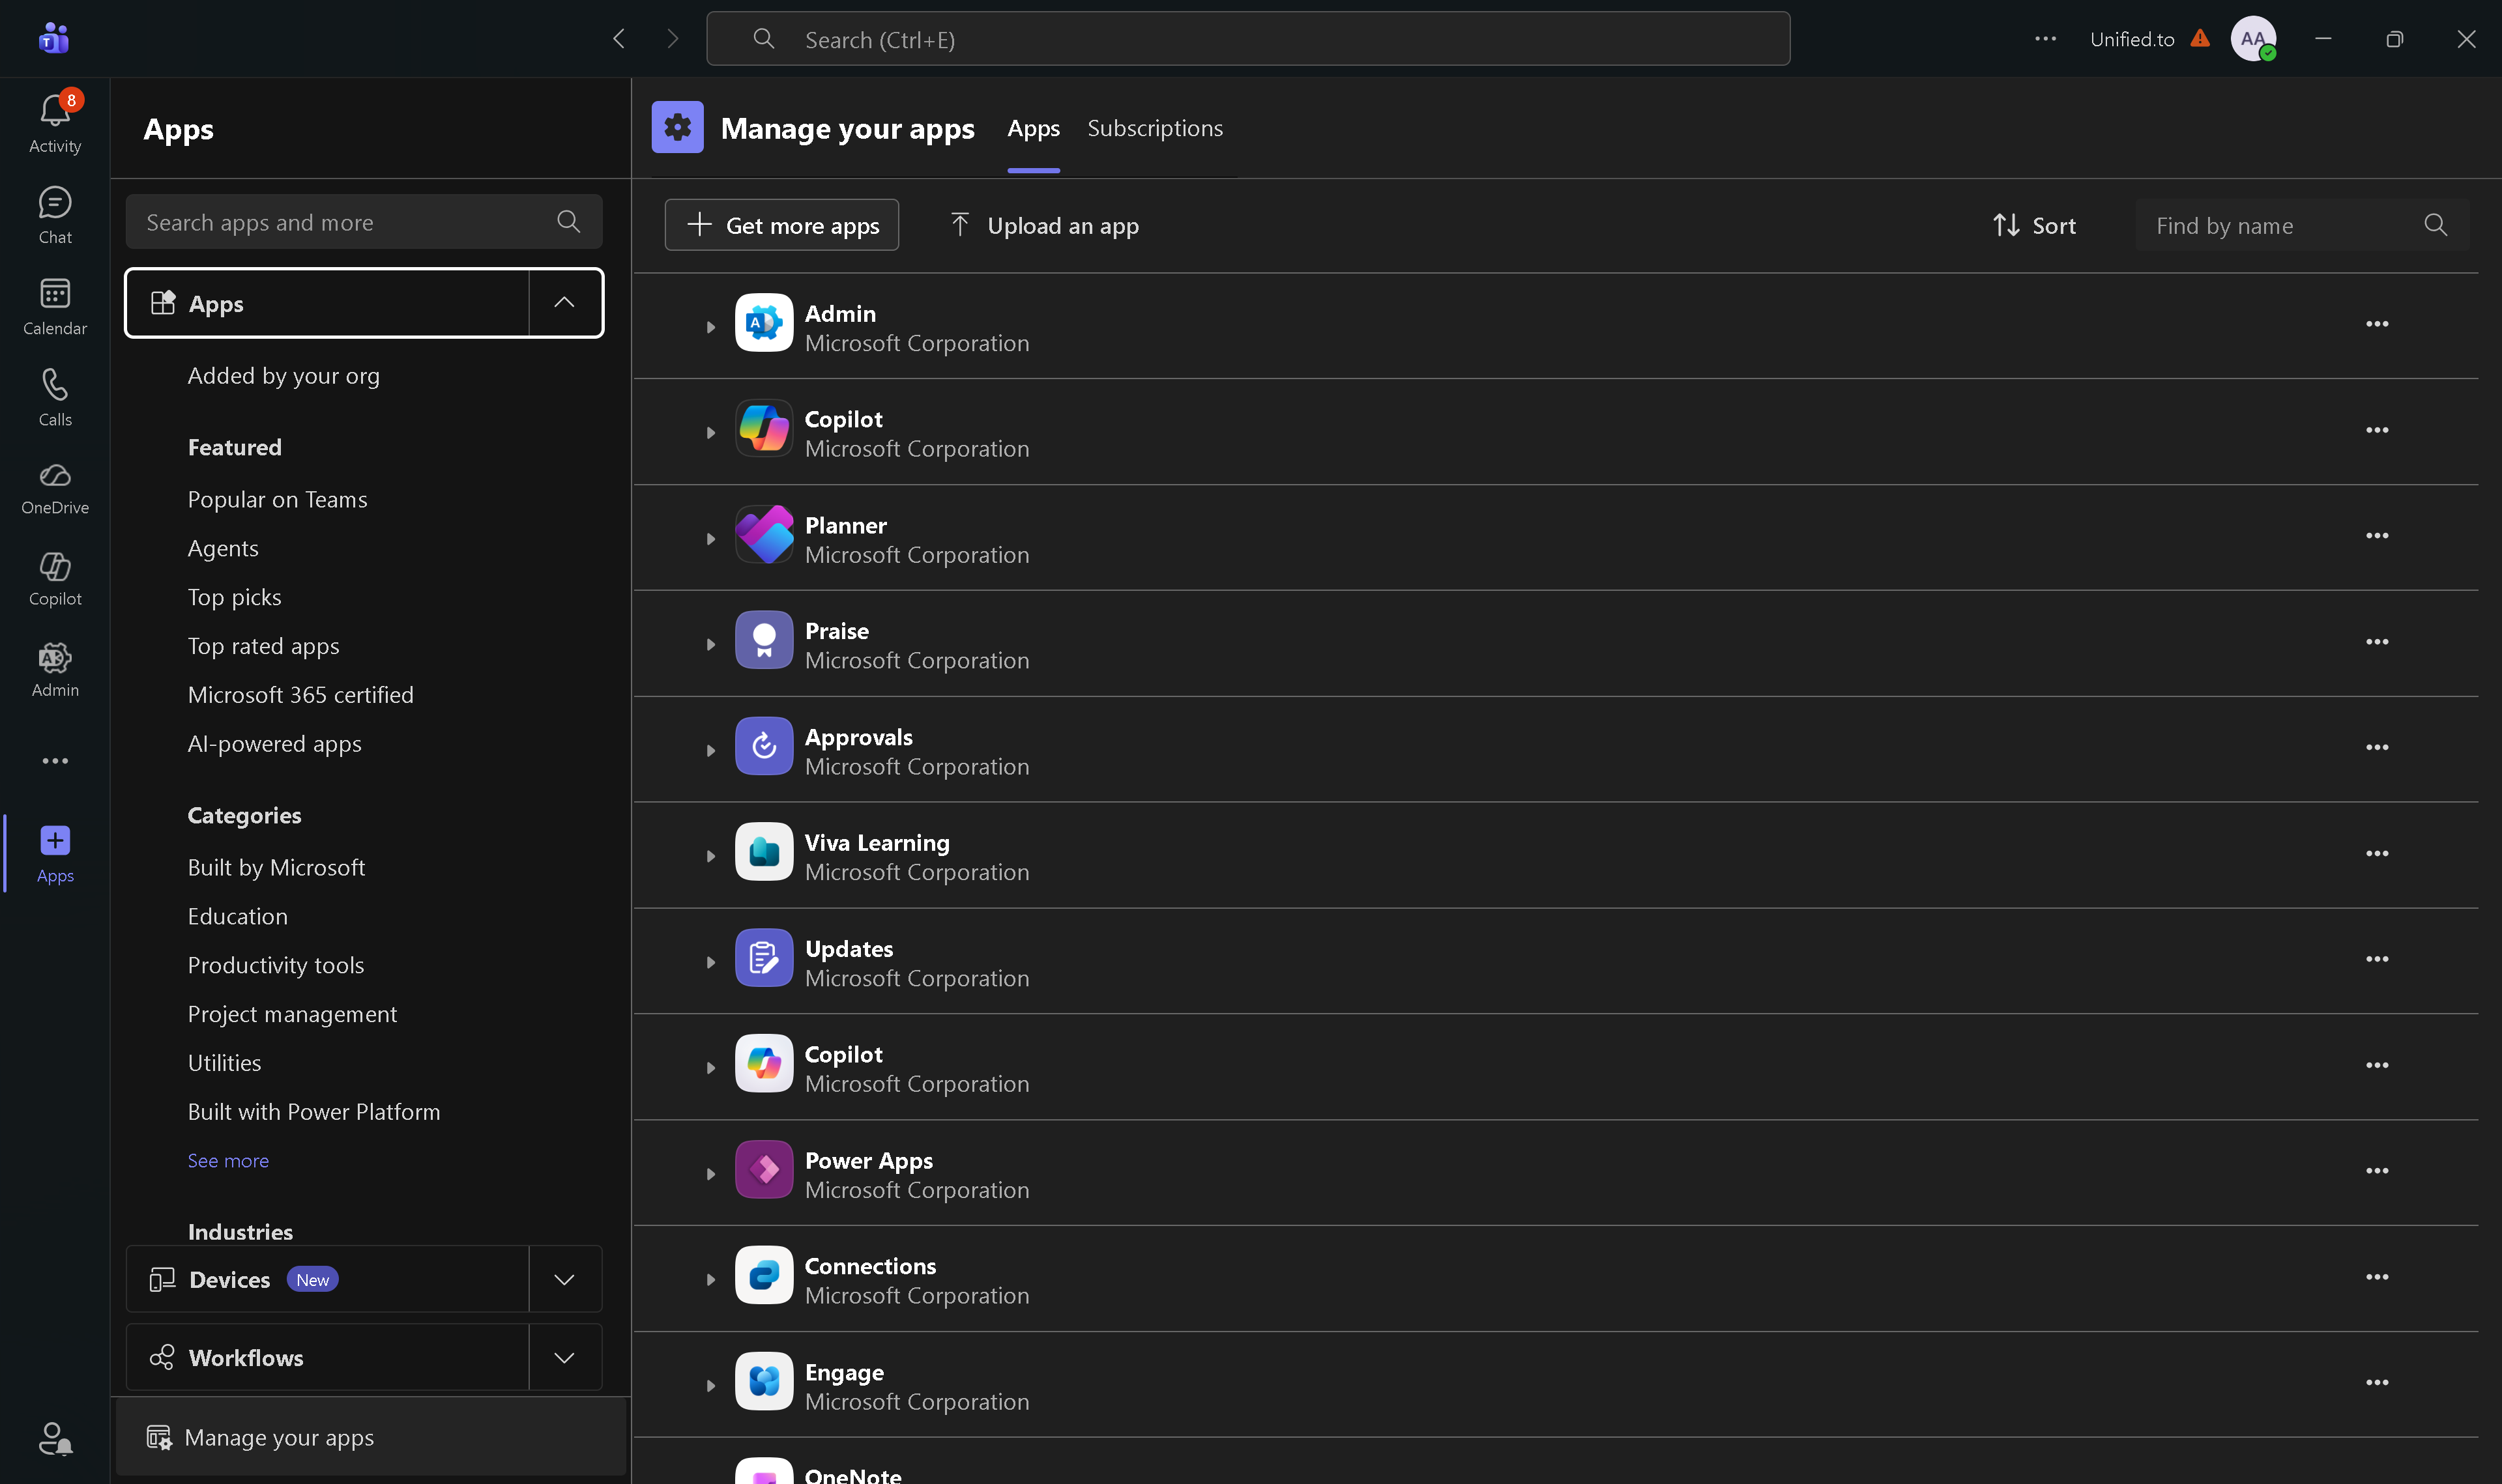Click the See more link
Viewport: 2502px width, 1484px height.
[x=228, y=1160]
